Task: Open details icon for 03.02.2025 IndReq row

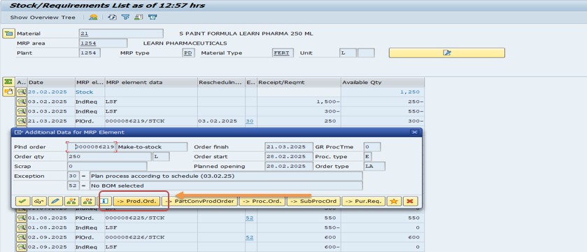Action: (21, 101)
